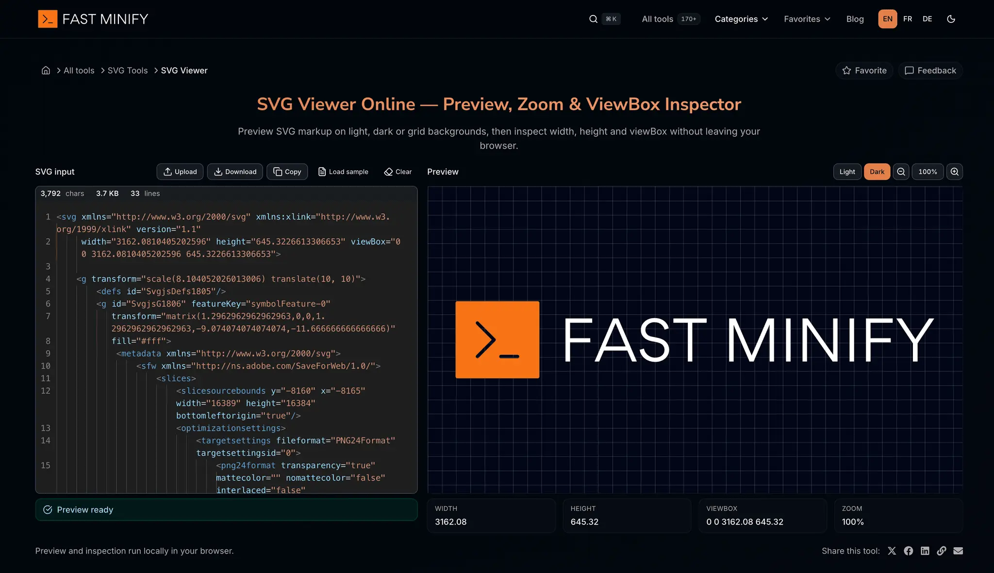Click the ZOOM 100% stat card
This screenshot has width=994, height=573.
click(x=898, y=516)
